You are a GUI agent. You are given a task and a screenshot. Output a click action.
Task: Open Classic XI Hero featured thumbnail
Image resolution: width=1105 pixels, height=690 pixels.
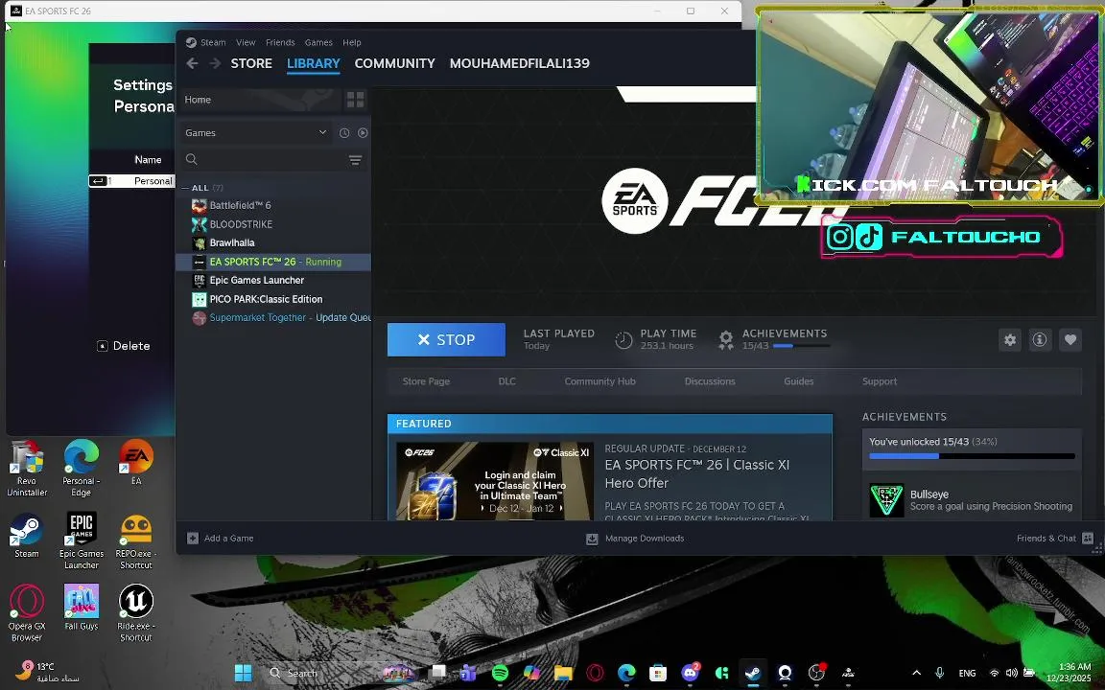pos(495,482)
